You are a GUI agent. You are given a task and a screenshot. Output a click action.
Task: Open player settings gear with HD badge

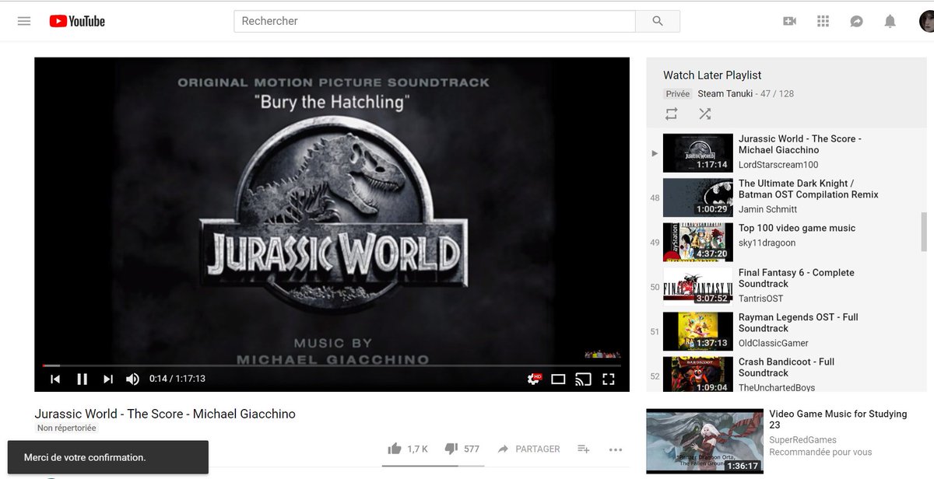(534, 379)
